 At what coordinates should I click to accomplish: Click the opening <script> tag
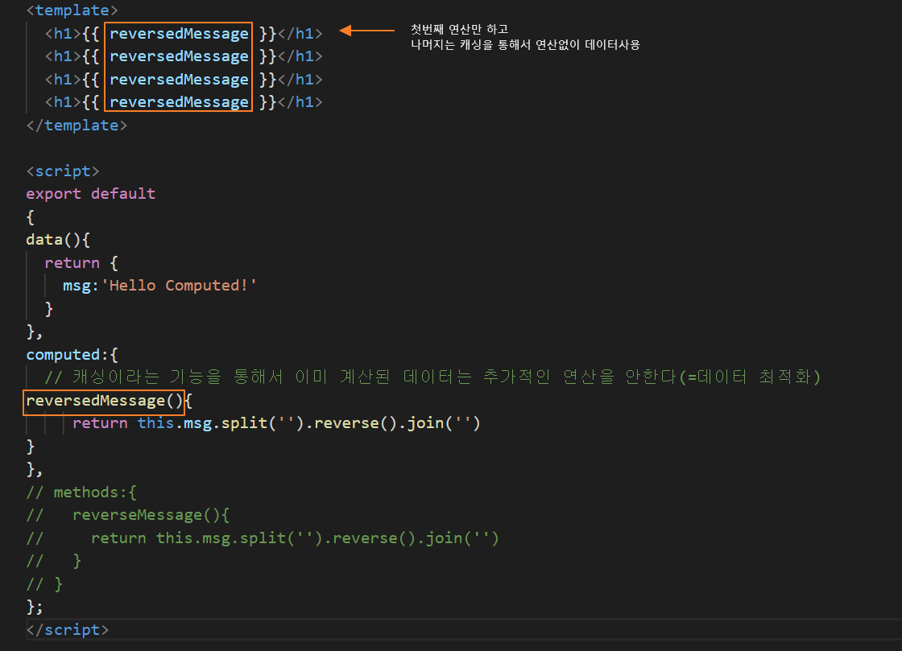(63, 171)
